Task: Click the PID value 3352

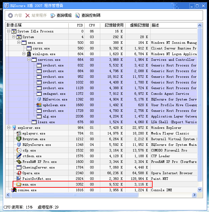Action: [x=79, y=184]
